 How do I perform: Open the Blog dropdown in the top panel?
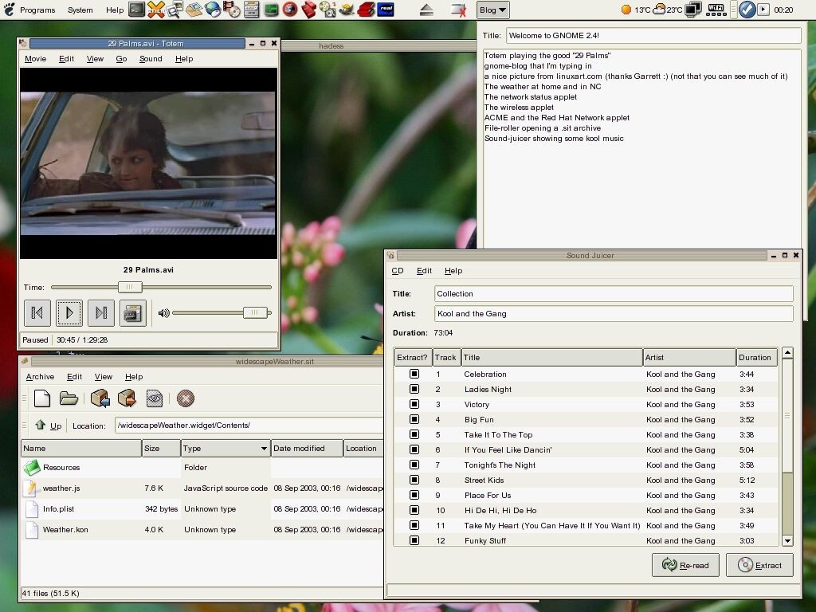pyautogui.click(x=492, y=10)
